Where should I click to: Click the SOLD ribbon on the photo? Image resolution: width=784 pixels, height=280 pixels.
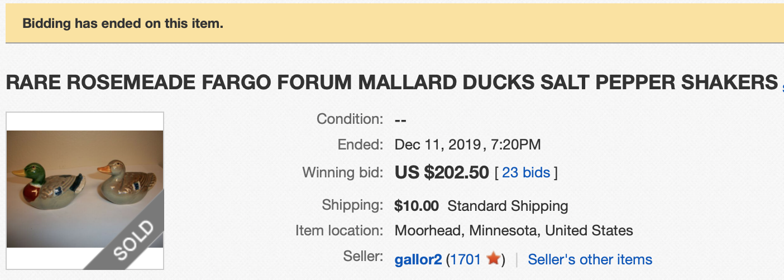[x=133, y=240]
